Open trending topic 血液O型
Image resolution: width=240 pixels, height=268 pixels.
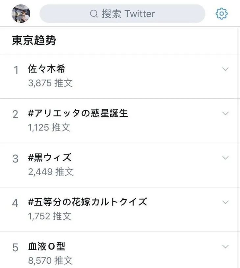(47, 247)
